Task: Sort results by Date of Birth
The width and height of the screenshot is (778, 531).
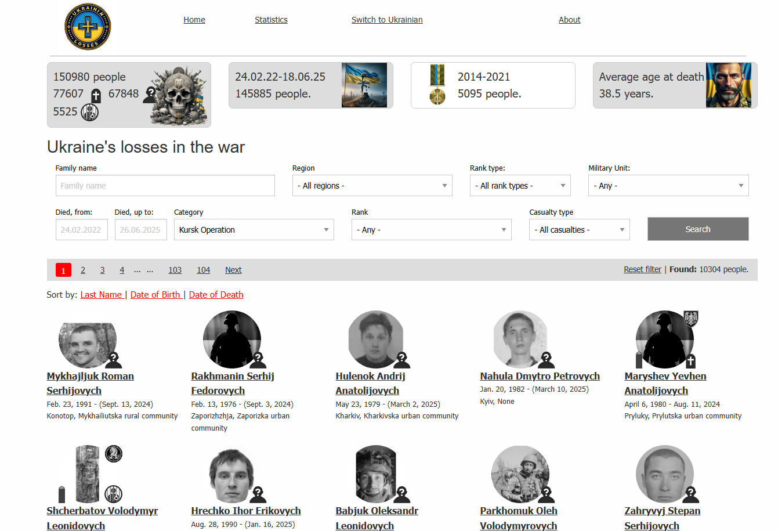Action: coord(155,295)
